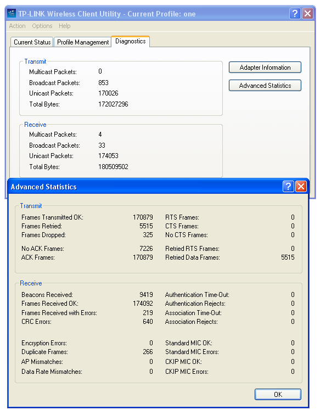The width and height of the screenshot is (320, 415).
Task: Click Frames Dropped value 325
Action: (x=148, y=235)
